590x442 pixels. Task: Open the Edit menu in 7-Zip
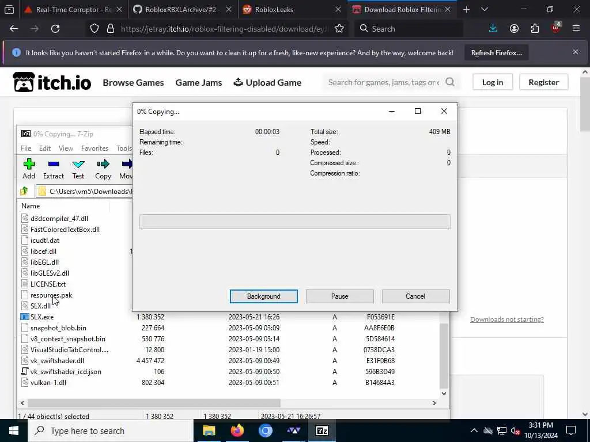[45, 148]
